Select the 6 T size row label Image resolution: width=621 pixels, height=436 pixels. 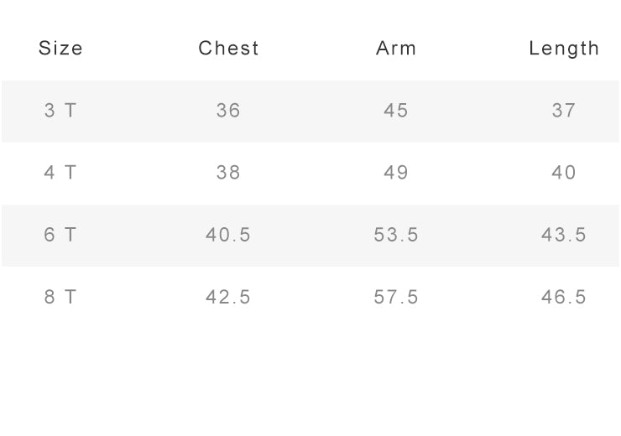[x=60, y=235]
